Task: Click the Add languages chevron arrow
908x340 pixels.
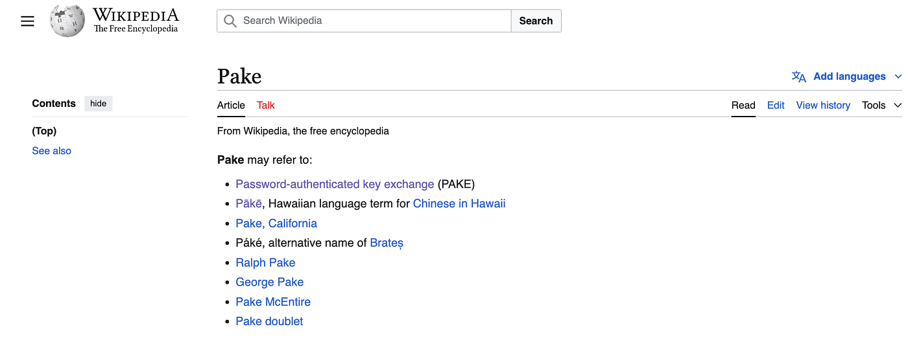Action: [x=898, y=76]
